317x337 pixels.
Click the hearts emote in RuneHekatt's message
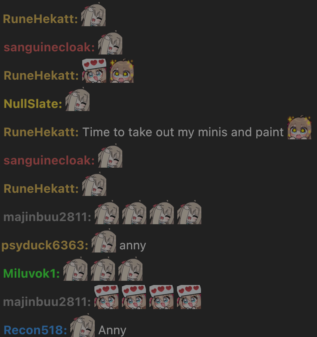(x=94, y=71)
